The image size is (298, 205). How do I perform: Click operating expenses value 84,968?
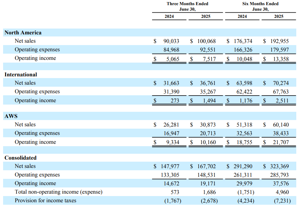(x=171, y=50)
